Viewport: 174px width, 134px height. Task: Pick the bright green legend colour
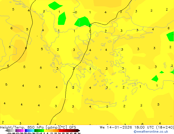click(x=43, y=130)
